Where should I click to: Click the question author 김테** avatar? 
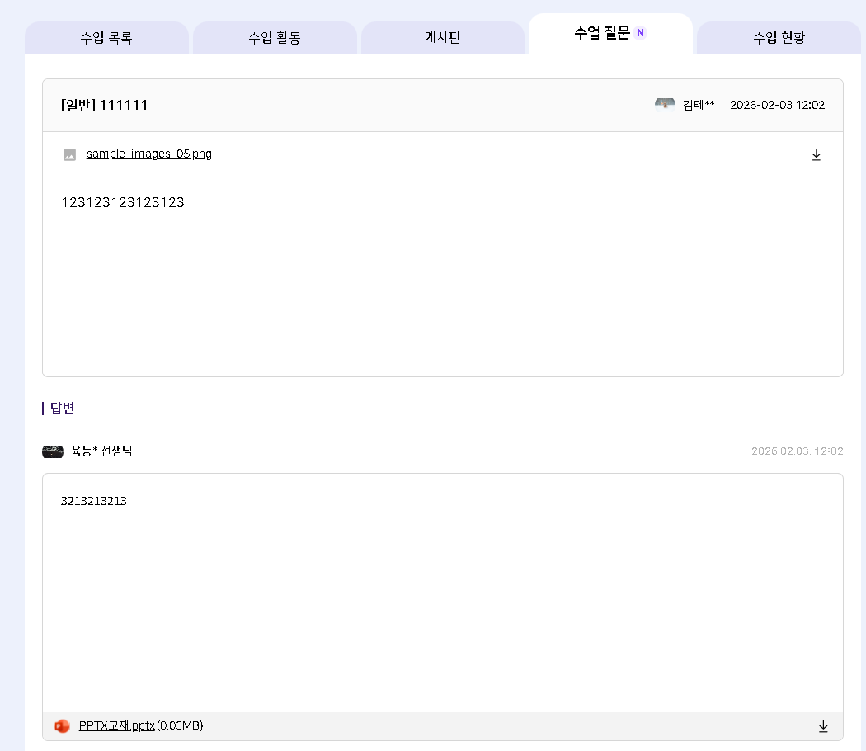pyautogui.click(x=665, y=105)
